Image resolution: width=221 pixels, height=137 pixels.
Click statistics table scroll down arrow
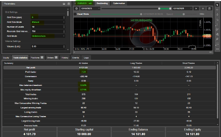[217, 125]
